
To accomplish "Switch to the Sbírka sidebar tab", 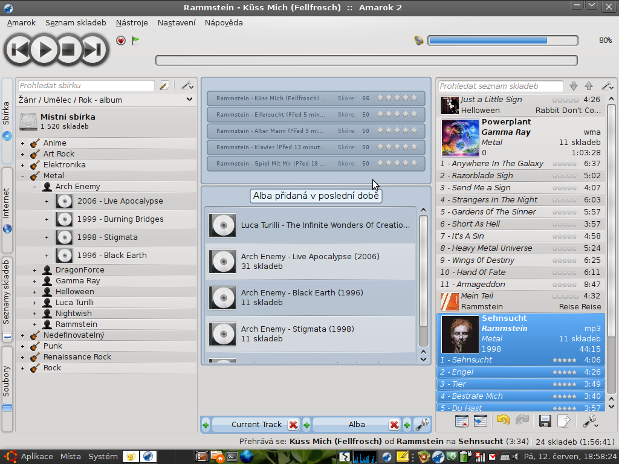I will [7, 120].
